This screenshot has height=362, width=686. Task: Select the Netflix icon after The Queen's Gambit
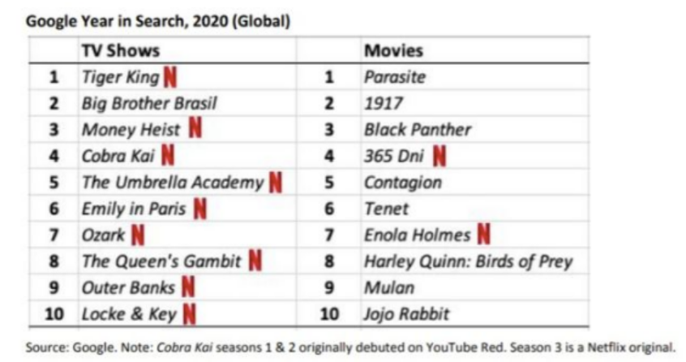255,261
